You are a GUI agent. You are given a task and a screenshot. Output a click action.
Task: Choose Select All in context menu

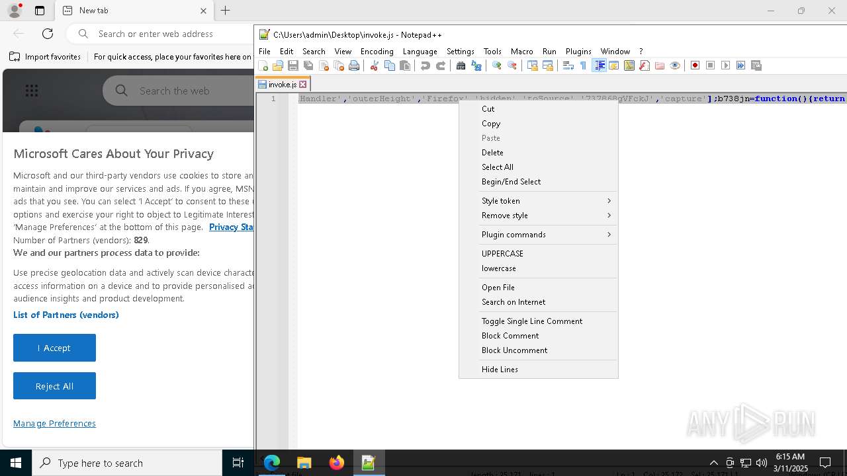(538, 167)
